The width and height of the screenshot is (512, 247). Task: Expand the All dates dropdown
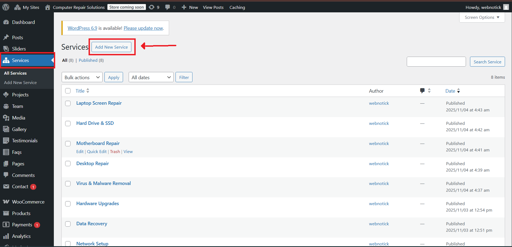(151, 77)
